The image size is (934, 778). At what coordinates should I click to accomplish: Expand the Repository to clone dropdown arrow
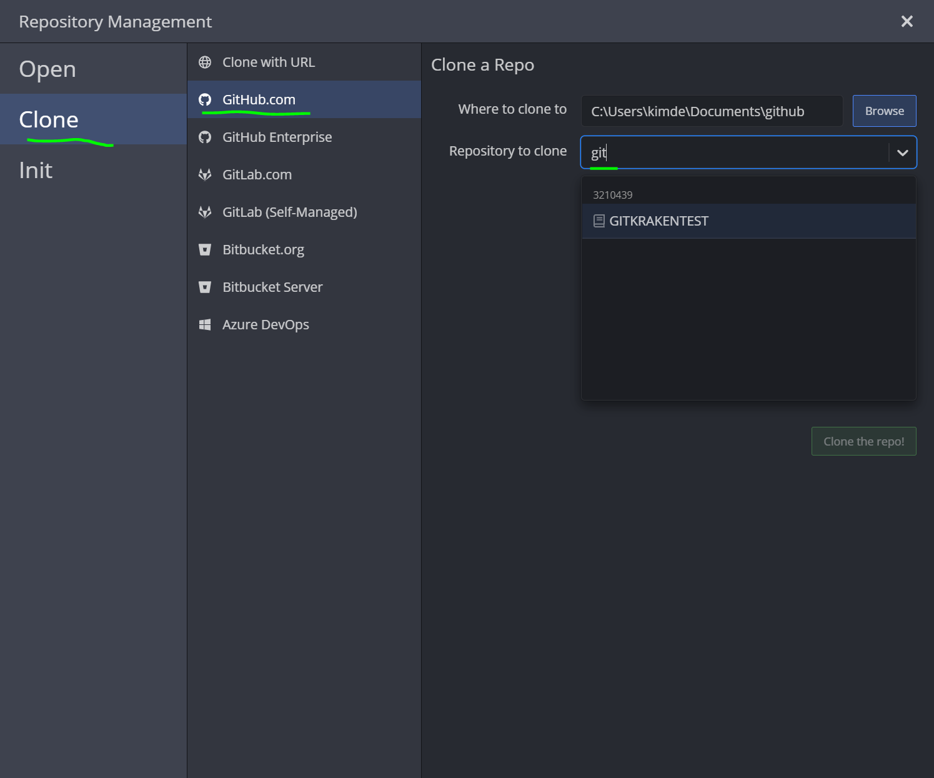coord(903,152)
